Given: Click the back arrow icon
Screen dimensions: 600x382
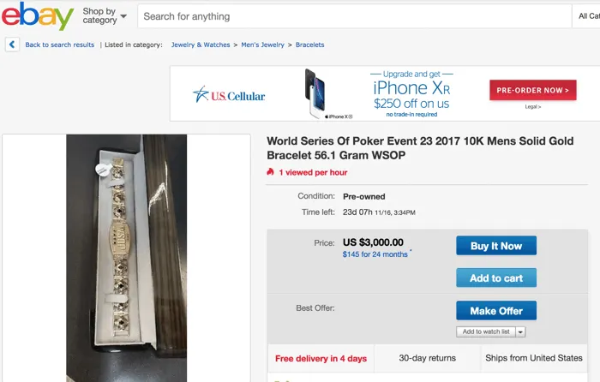Looking at the screenshot, I should [x=12, y=45].
